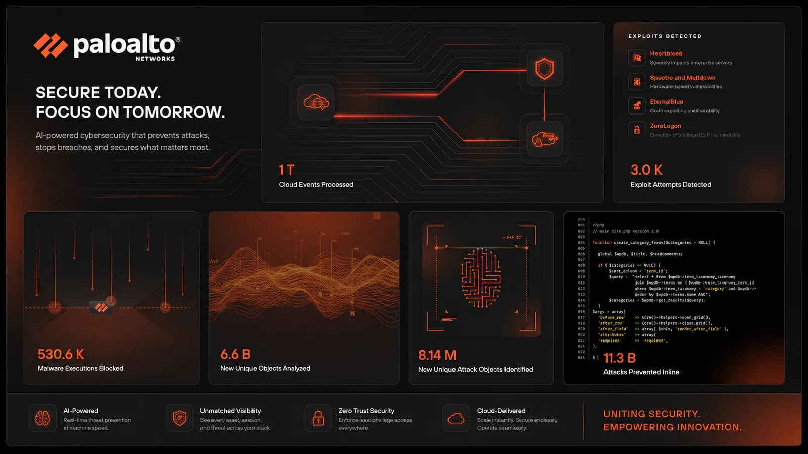
Task: Click the UNITING SECURITY tagline
Action: click(x=652, y=414)
